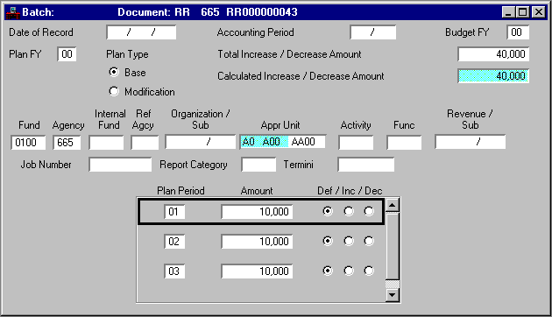Click the Activity field
This screenshot has height=317, width=552.
click(356, 143)
